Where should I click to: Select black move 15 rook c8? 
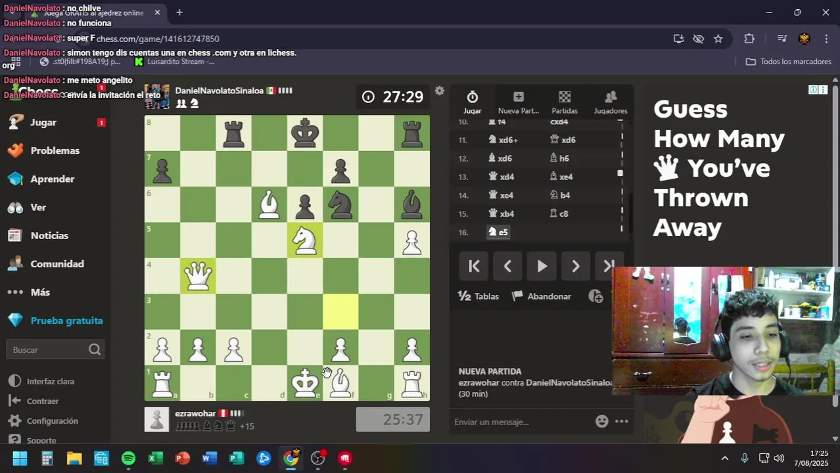(559, 214)
